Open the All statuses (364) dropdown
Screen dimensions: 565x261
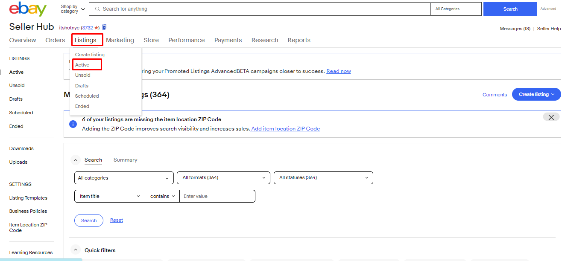point(323,178)
